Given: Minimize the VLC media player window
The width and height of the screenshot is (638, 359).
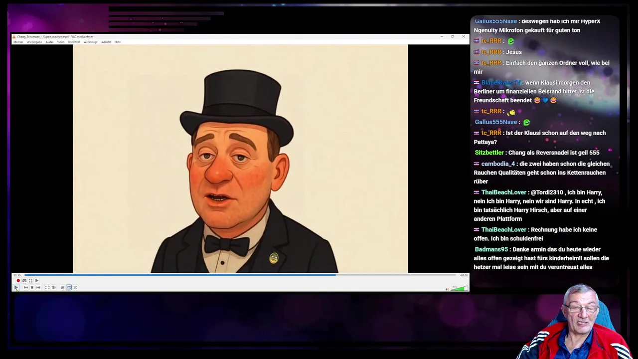Looking at the screenshot, I should click(x=442, y=36).
